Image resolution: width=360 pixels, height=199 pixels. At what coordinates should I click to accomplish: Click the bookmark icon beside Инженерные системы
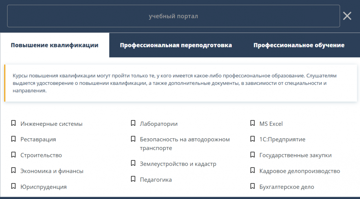coord(14,123)
